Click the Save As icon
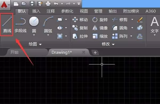Viewport: 160px width, 104px height. [x=40, y=4]
